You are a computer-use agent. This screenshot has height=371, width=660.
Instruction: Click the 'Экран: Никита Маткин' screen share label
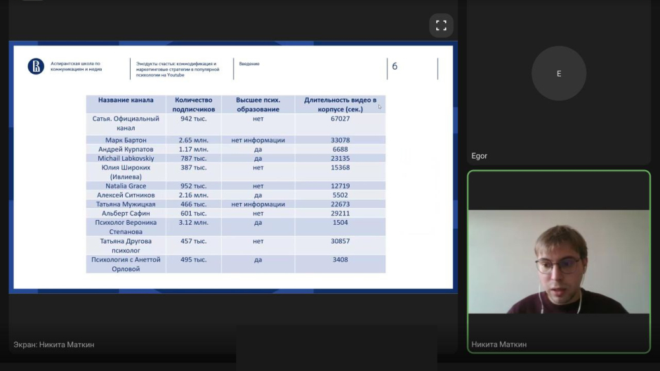point(54,345)
